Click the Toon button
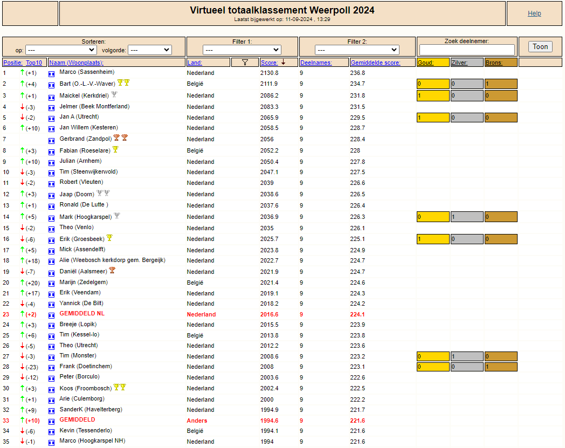 (x=540, y=46)
